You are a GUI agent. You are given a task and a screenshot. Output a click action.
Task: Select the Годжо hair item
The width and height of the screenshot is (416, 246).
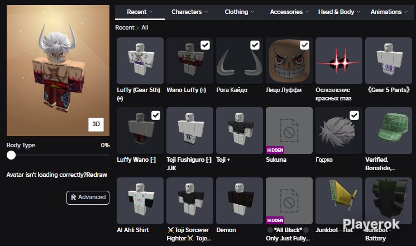pos(339,131)
